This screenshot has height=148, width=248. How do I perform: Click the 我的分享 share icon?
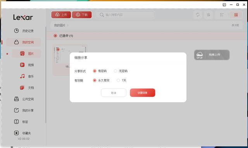pyautogui.click(x=16, y=110)
